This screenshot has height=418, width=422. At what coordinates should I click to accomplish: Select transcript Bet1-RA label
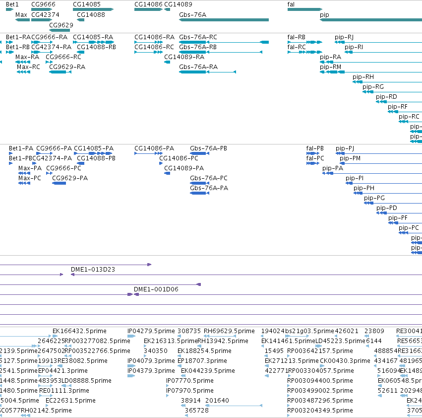pyautogui.click(x=18, y=37)
